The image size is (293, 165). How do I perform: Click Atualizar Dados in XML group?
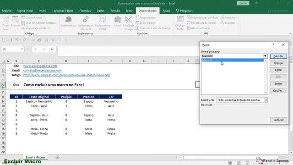pyautogui.click(x=198, y=28)
